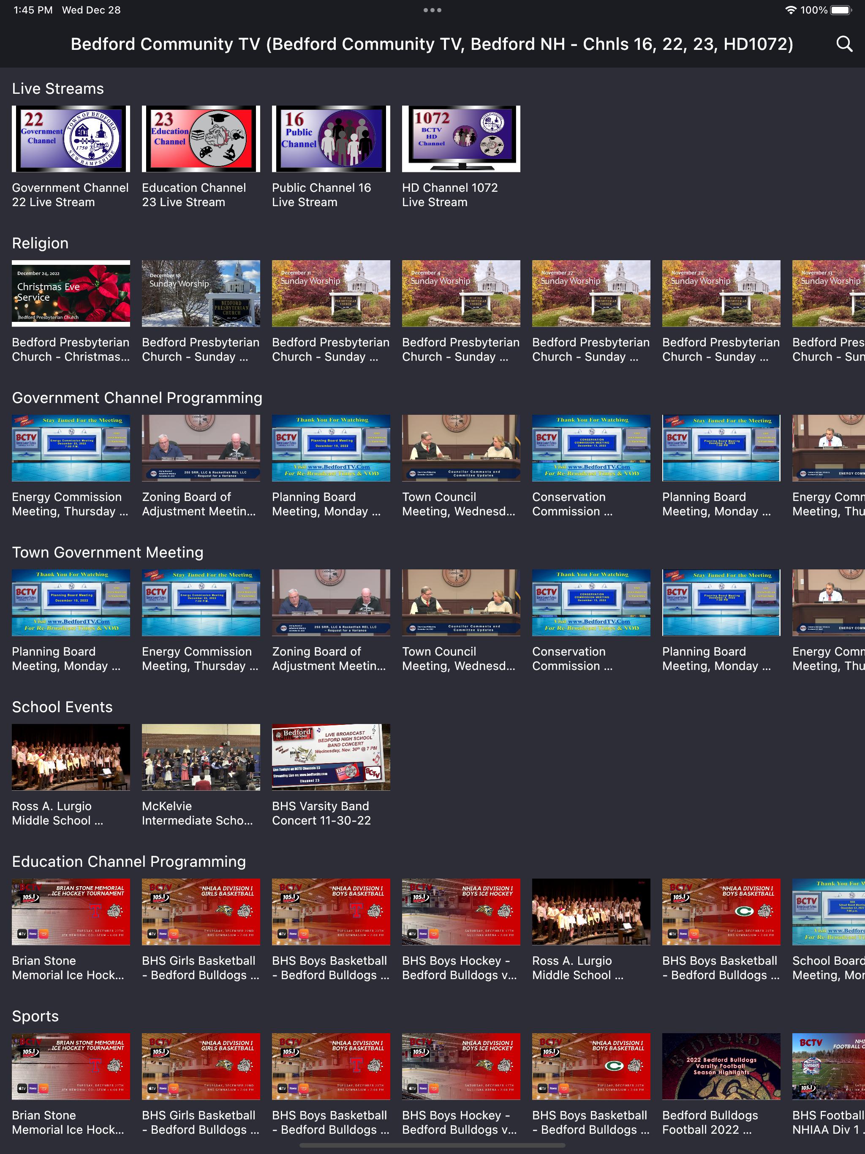Open Education Channel 23 live stream thumbnail
Viewport: 865px width, 1154px height.
tap(201, 139)
